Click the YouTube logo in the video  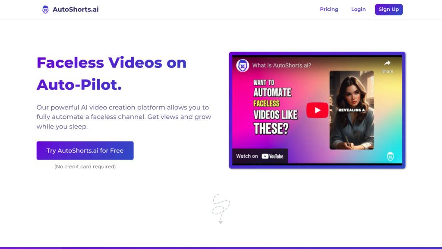point(272,156)
